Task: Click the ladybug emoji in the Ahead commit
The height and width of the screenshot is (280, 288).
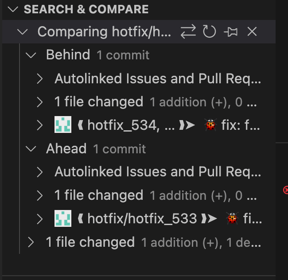Action: click(x=232, y=218)
